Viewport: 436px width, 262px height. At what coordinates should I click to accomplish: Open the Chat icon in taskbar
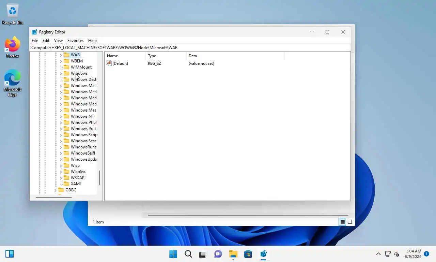click(218, 254)
